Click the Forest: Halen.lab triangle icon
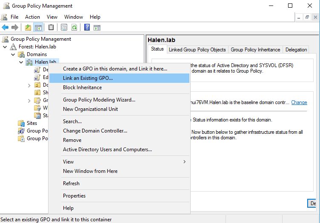The width and height of the screenshot is (320, 223). (x=13, y=47)
